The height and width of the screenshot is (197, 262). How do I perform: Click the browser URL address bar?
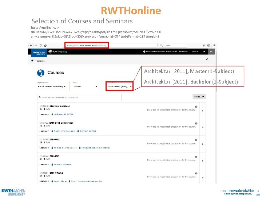pos(110,45)
